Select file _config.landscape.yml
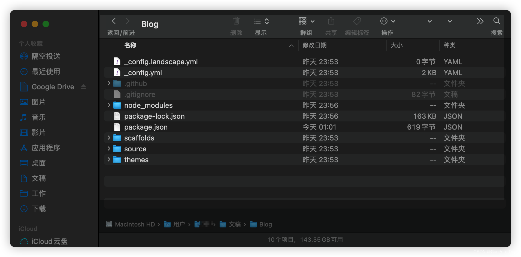This screenshot has height=257, width=521. (x=161, y=62)
